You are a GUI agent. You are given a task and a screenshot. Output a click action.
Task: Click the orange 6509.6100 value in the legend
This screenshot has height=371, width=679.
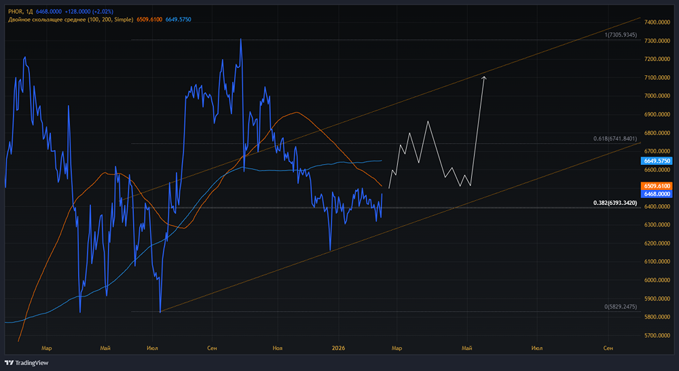(x=149, y=20)
